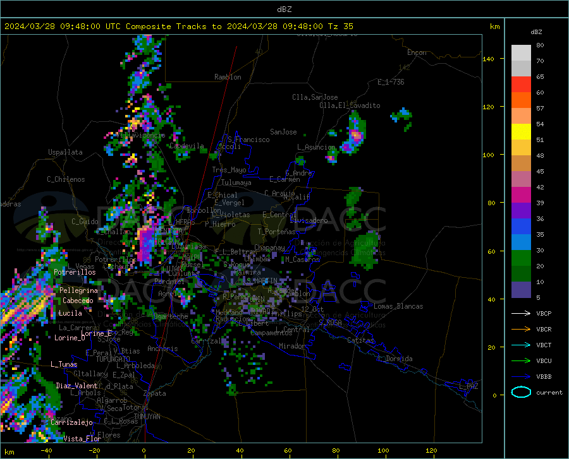This screenshot has height=459, width=569.
Task: Click the 'Mirador' map label
Action: [292, 347]
